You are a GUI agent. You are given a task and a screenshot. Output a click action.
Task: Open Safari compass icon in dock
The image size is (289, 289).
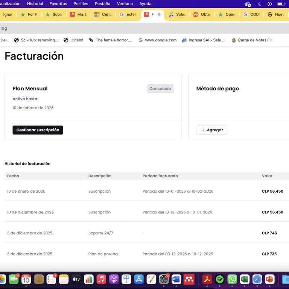[257, 280]
